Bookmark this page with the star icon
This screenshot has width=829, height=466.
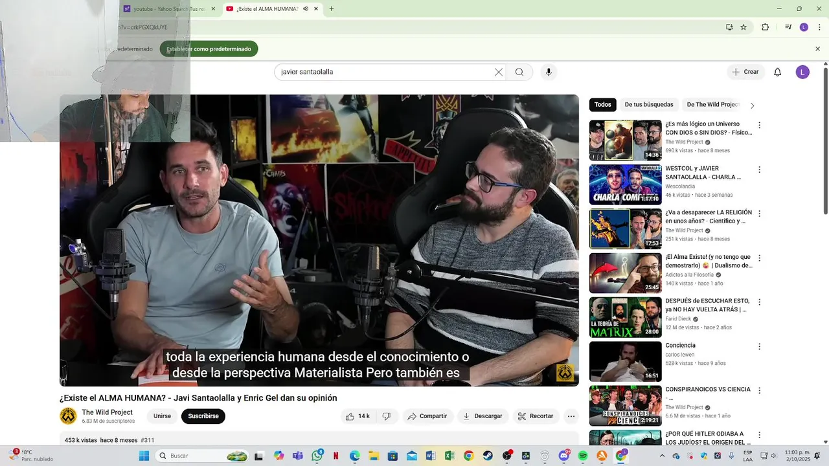(x=744, y=27)
